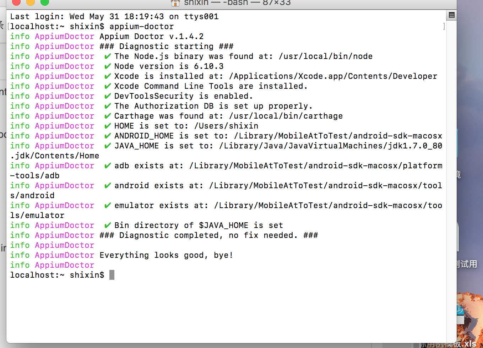Click 'Everything looks good, bye!' text
Screen dimensions: 483x348
point(167,255)
